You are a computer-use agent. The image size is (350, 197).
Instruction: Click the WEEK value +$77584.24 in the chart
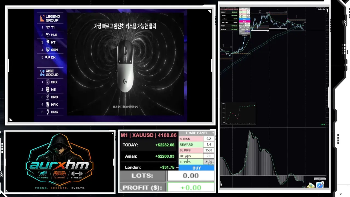tap(234, 26)
